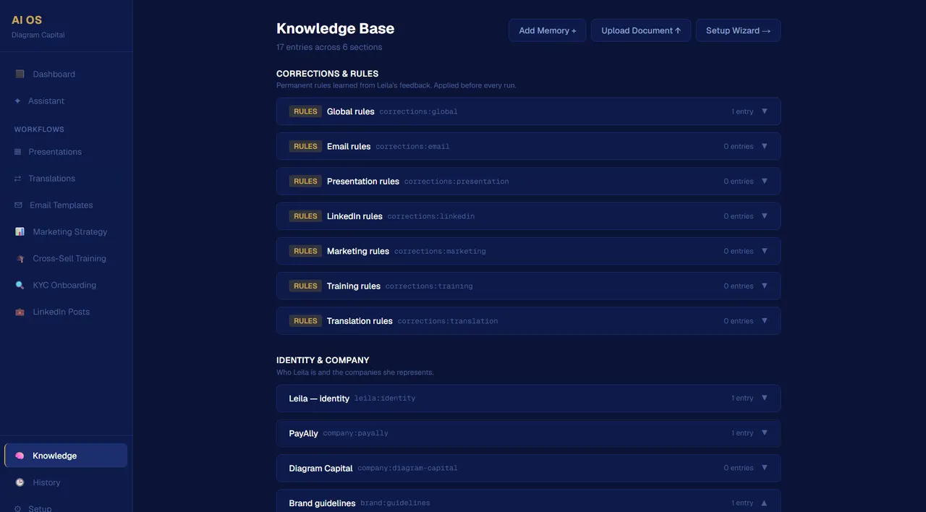
Task: Expand the Diagram Capital entry arrow
Action: point(764,468)
